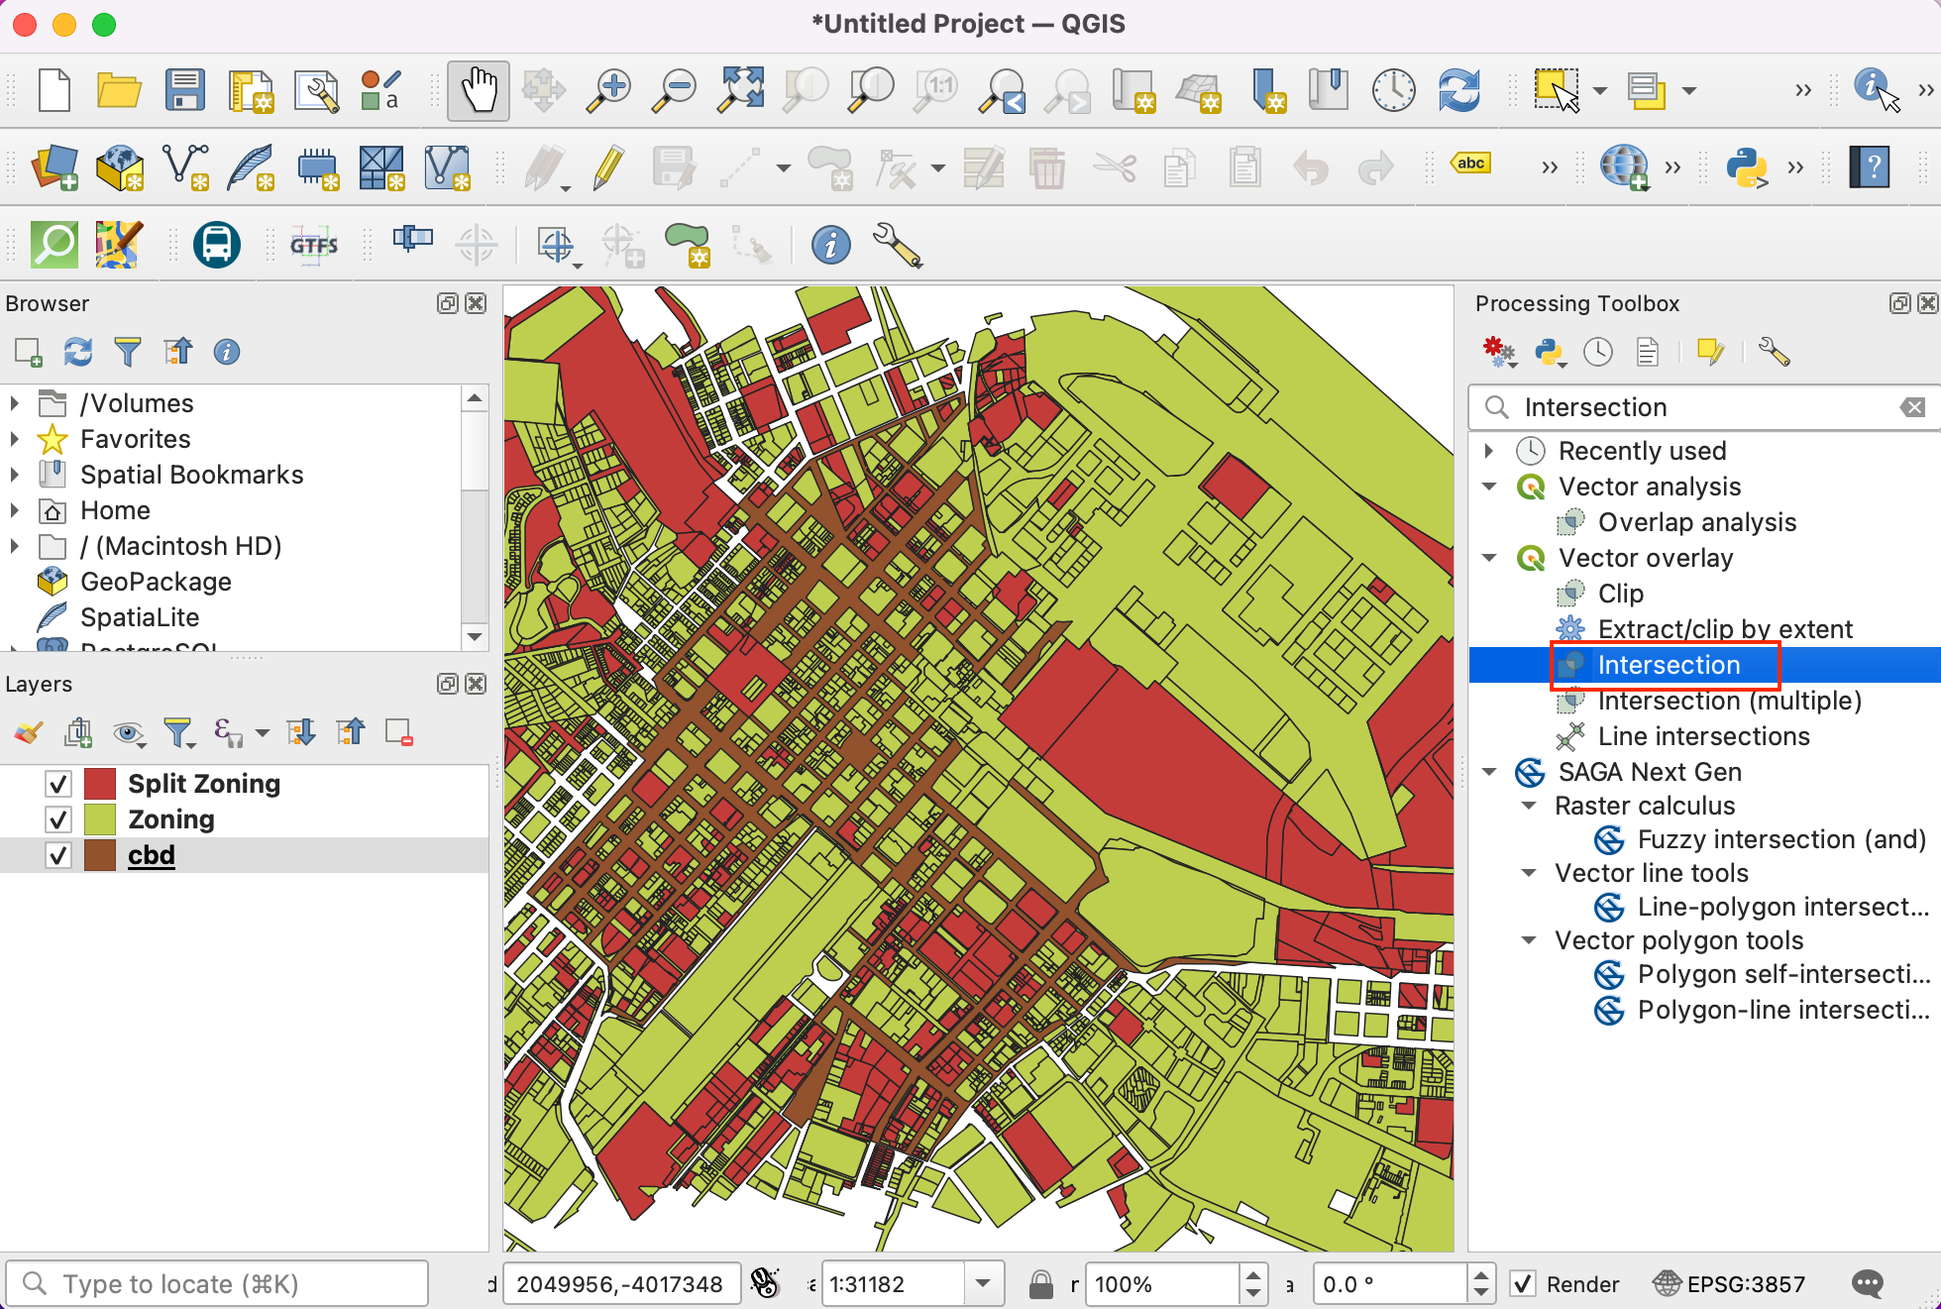Image resolution: width=1941 pixels, height=1309 pixels.
Task: Select the Clip algorithm
Action: point(1620,594)
